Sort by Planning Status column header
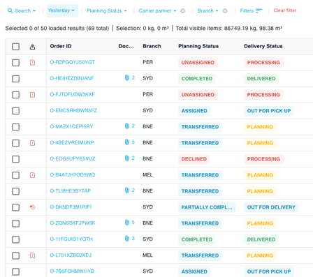The width and height of the screenshot is (313, 277). click(198, 46)
